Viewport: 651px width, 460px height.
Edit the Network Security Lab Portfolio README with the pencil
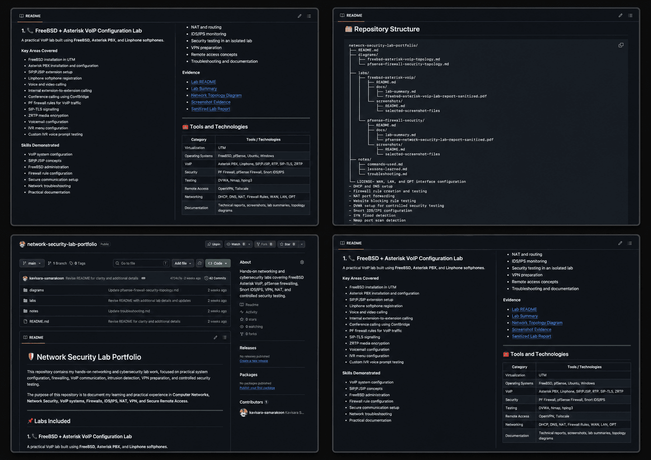(215, 337)
